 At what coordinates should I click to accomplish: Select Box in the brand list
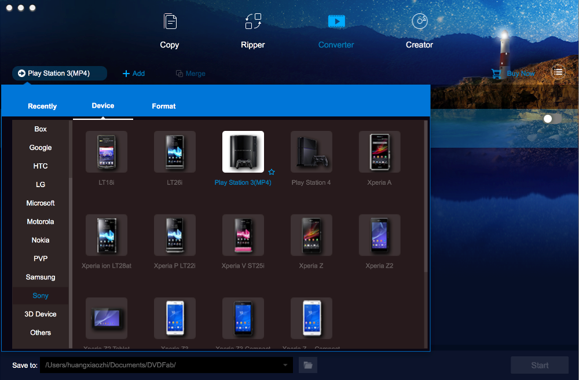coord(41,129)
